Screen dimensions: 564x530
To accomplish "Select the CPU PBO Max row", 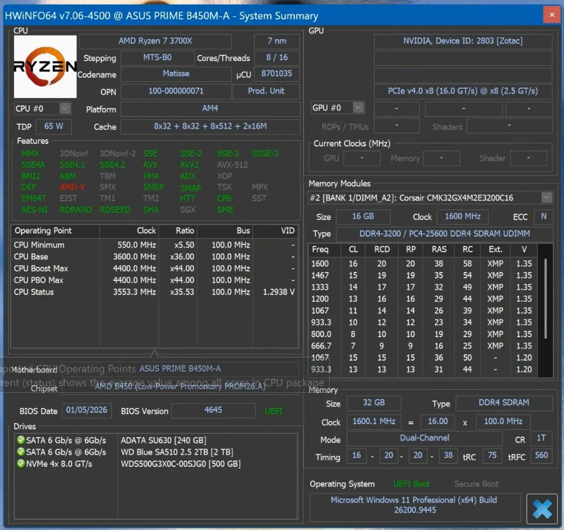I will pyautogui.click(x=155, y=280).
